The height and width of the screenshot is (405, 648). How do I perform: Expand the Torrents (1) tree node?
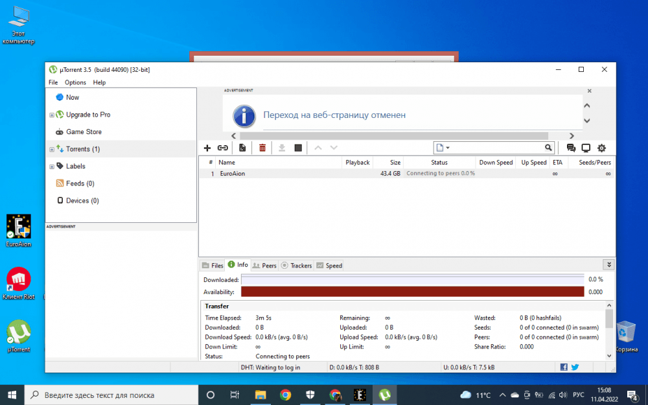tap(52, 150)
